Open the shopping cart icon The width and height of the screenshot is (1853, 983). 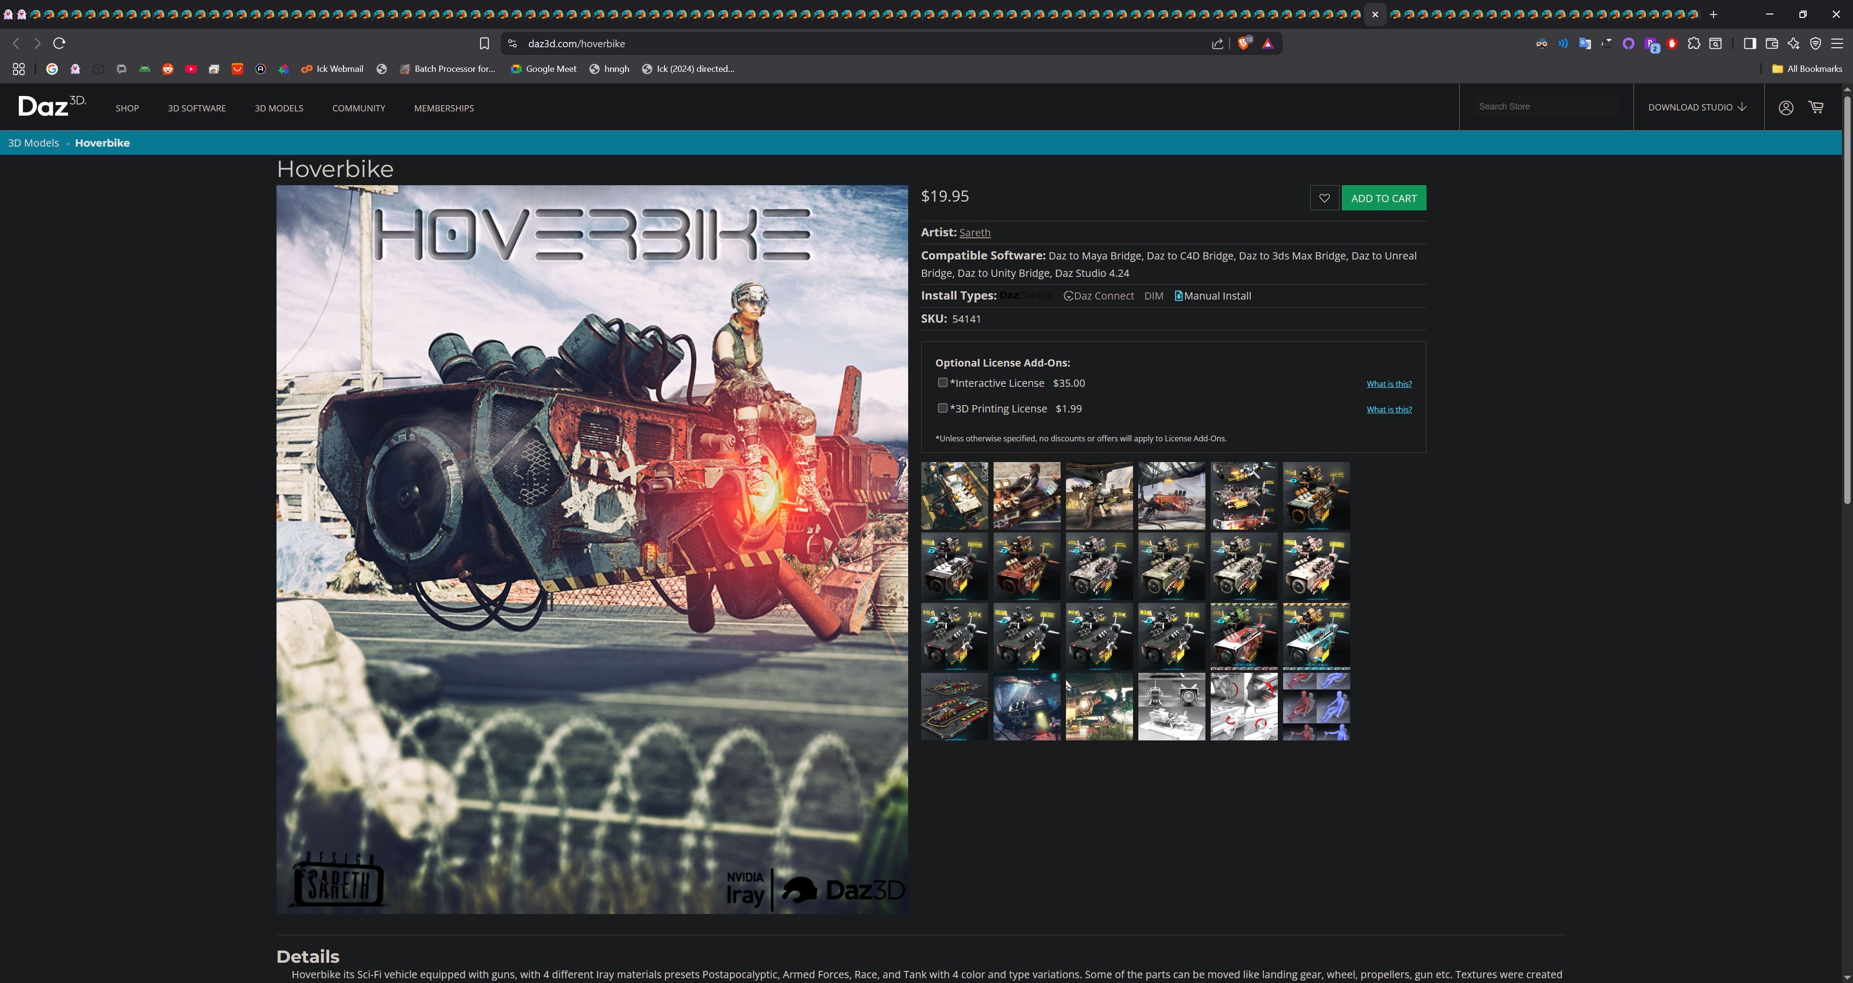1815,107
